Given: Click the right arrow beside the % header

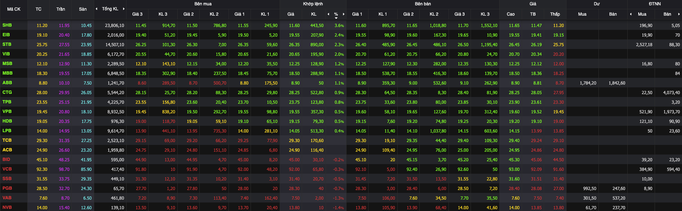Looking at the screenshot, I should pos(344,14).
